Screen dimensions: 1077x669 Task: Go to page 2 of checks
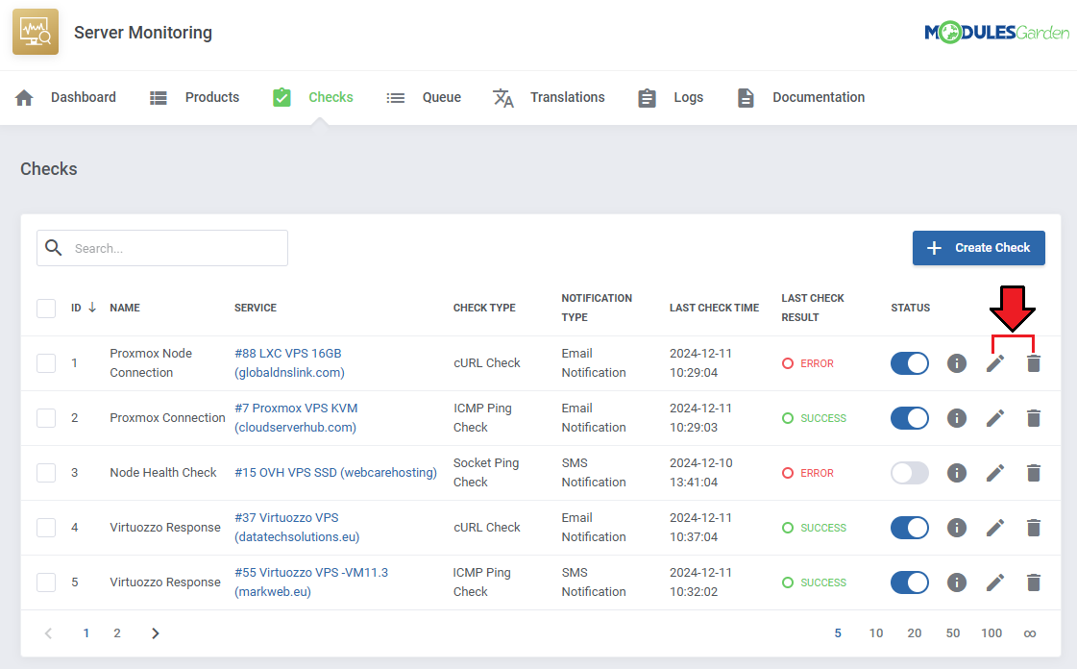[117, 633]
